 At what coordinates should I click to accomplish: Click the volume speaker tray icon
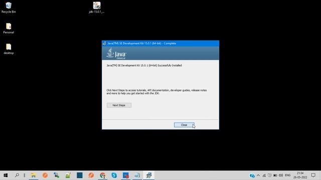(x=281, y=175)
